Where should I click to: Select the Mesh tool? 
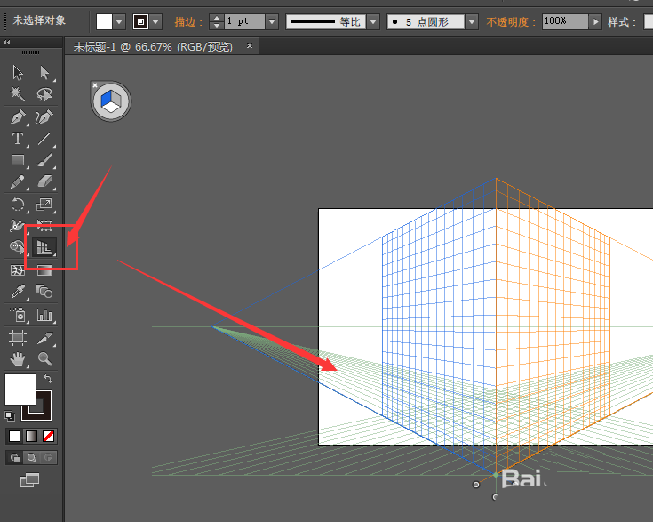[x=18, y=270]
